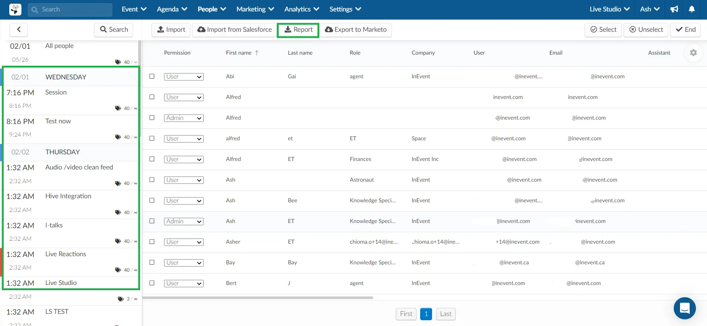Viewport: 707px width, 326px height.
Task: Click Import from Salesforce button
Action: [235, 30]
